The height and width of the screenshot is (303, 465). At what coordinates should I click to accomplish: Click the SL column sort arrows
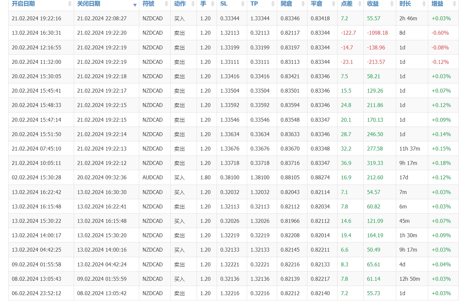pyautogui.click(x=243, y=4)
